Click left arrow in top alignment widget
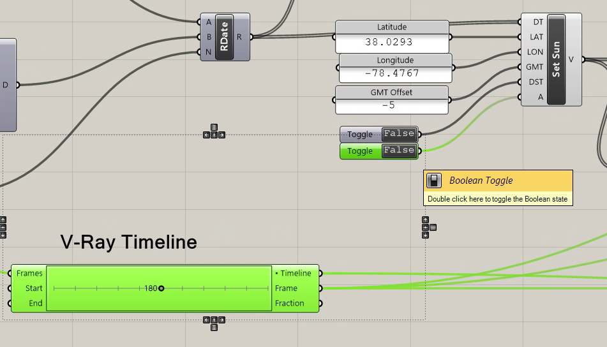 tap(206, 135)
